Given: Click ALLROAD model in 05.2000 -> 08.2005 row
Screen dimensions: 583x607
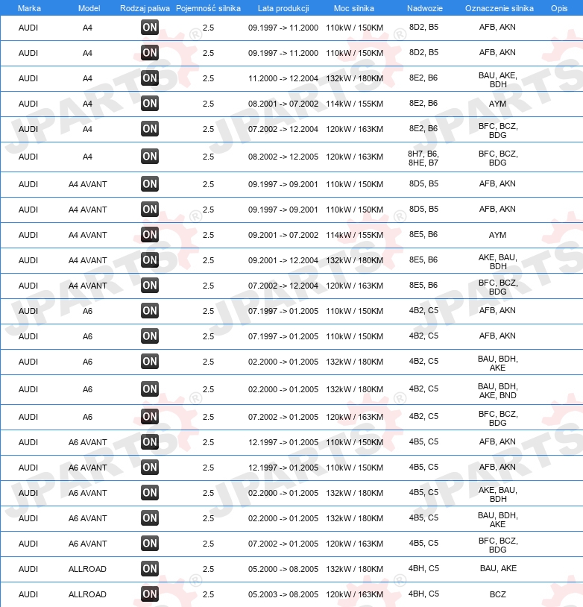Looking at the screenshot, I should (87, 569).
